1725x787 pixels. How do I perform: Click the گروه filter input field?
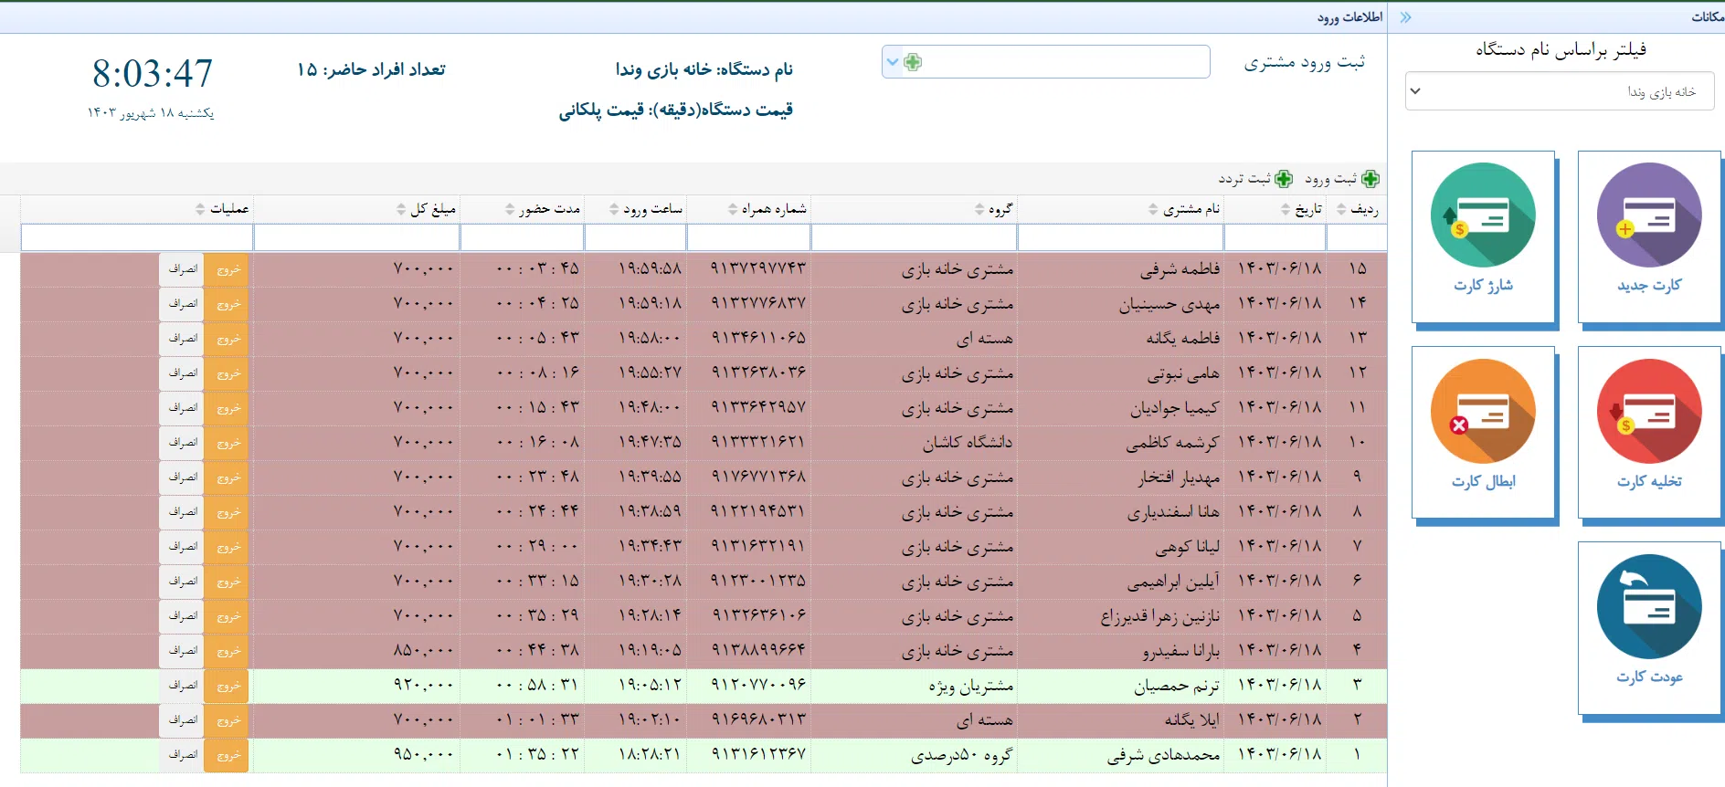[914, 237]
